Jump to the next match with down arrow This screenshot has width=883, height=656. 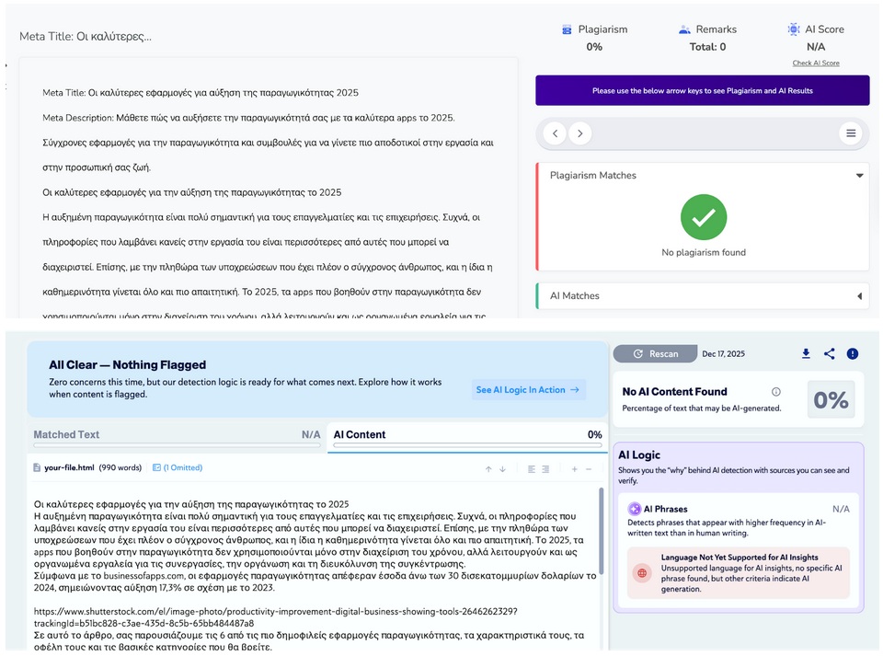502,469
